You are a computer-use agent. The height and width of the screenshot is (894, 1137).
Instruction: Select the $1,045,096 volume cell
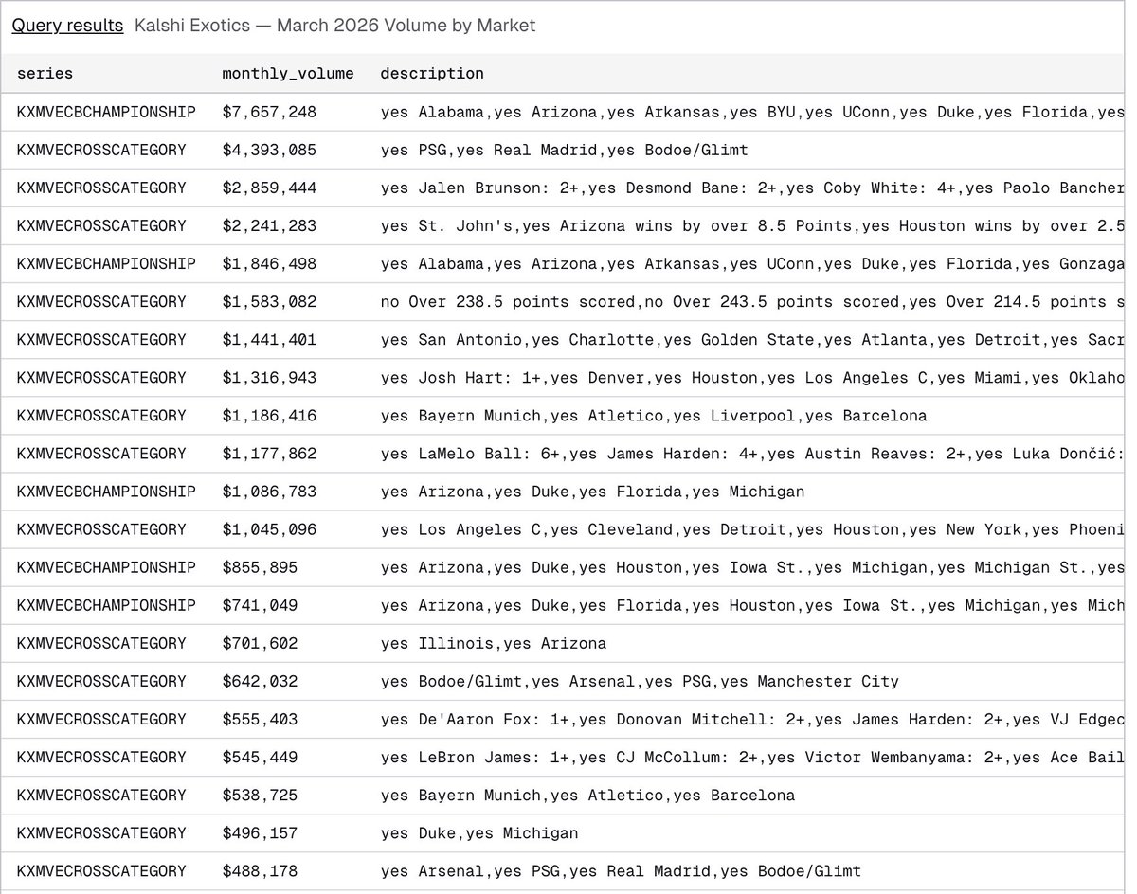(269, 529)
